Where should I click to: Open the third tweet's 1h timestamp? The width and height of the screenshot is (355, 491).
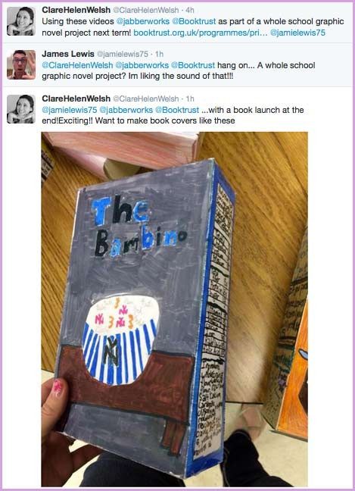tap(190, 99)
